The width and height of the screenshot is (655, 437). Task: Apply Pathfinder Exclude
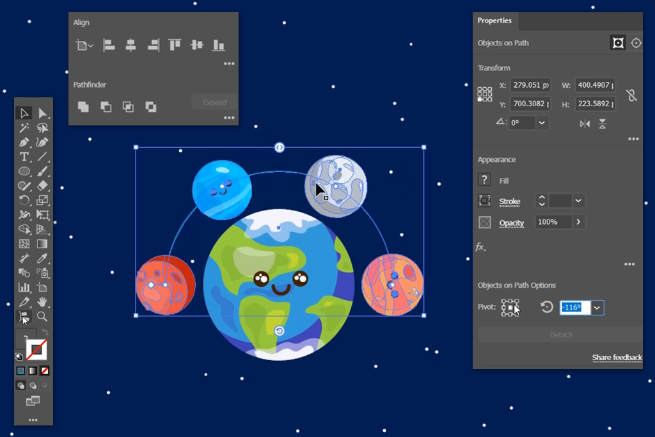[151, 107]
